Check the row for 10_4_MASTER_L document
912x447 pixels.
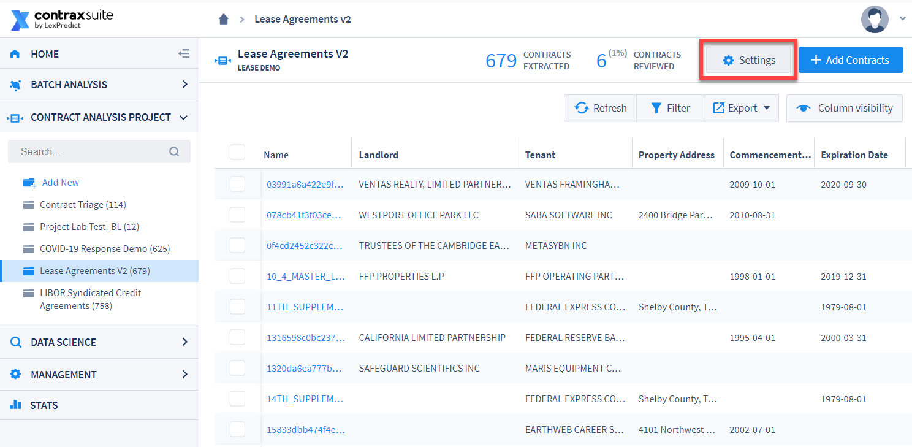(x=237, y=276)
